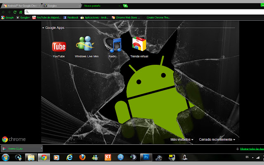Open the Facebook bookmark

click(x=71, y=17)
